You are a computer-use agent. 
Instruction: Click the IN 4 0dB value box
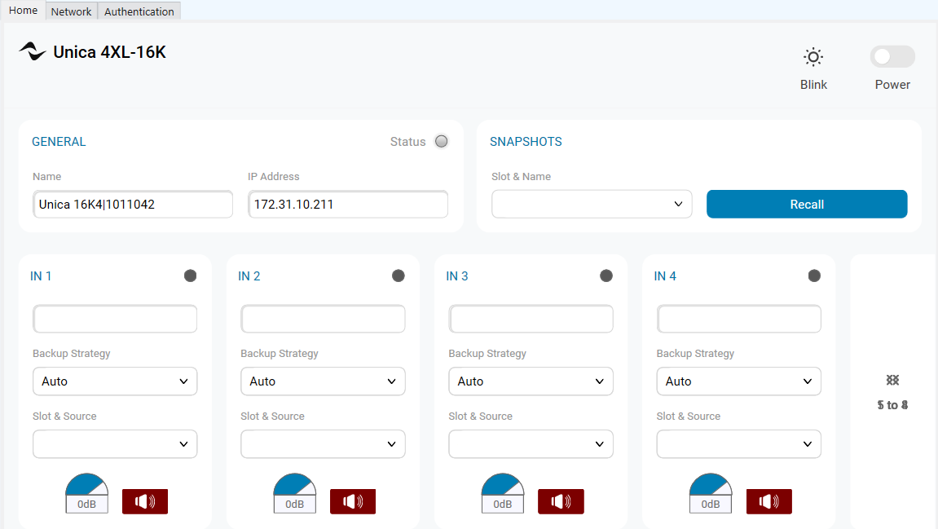(x=711, y=504)
